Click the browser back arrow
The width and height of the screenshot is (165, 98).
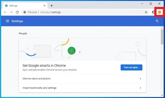tap(5, 12)
